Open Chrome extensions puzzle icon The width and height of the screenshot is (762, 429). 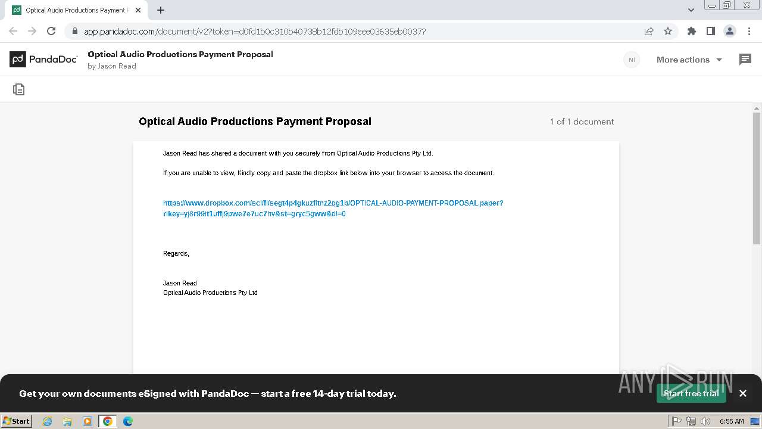pyautogui.click(x=692, y=31)
